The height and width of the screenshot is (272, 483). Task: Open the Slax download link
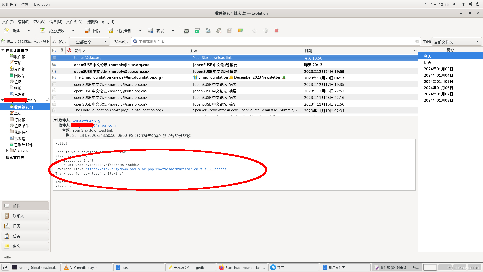156,169
